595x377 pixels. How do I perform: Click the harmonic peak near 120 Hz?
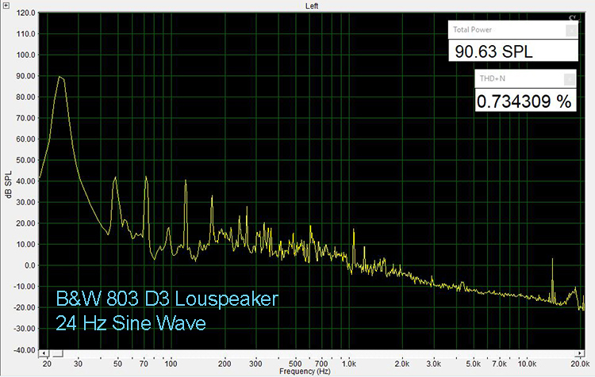point(186,181)
